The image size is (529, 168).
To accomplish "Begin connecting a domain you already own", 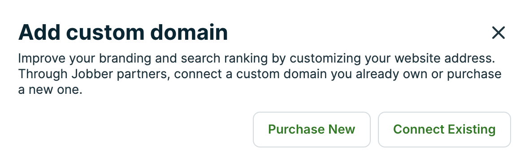I will click(x=444, y=130).
